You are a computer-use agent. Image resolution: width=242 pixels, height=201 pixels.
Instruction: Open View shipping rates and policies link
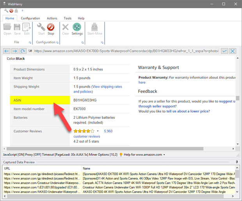[x=107, y=86]
